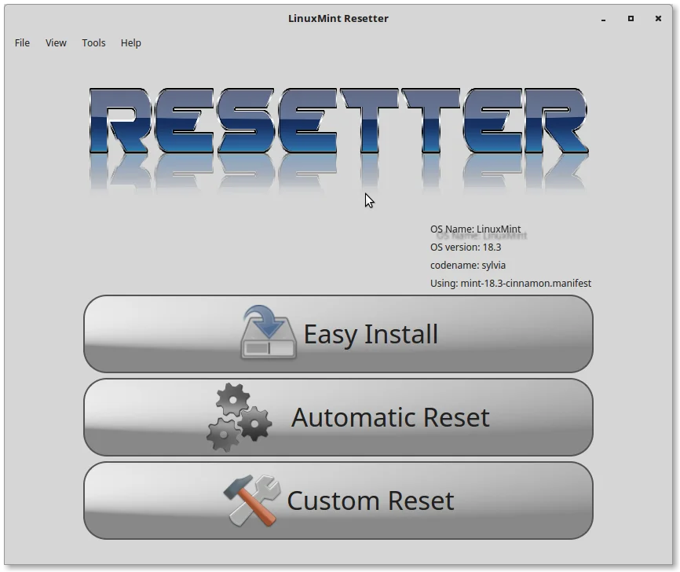Select the 'Using: mint-18.3-cinnamon.manifest' text
Image resolution: width=680 pixels, height=572 pixels.
click(x=510, y=284)
